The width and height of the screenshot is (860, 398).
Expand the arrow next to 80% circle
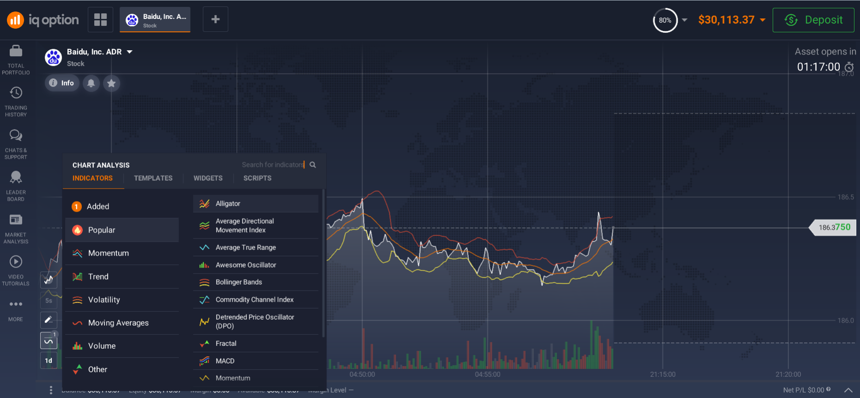click(684, 20)
